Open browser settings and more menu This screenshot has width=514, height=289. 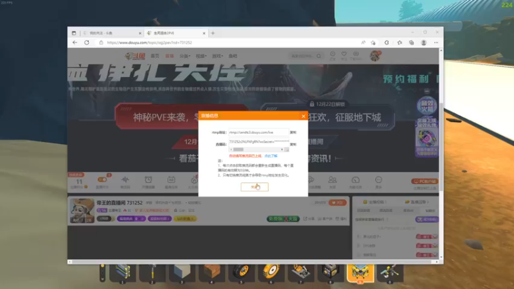[436, 42]
